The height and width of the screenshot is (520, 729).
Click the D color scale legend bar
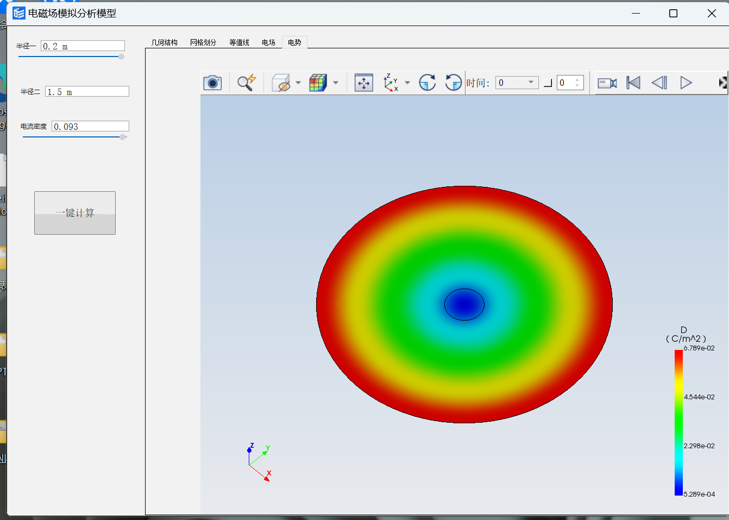(678, 423)
